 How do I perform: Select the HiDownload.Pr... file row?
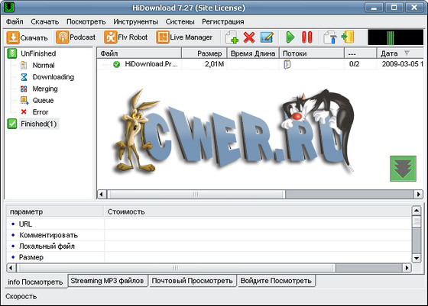coord(260,64)
